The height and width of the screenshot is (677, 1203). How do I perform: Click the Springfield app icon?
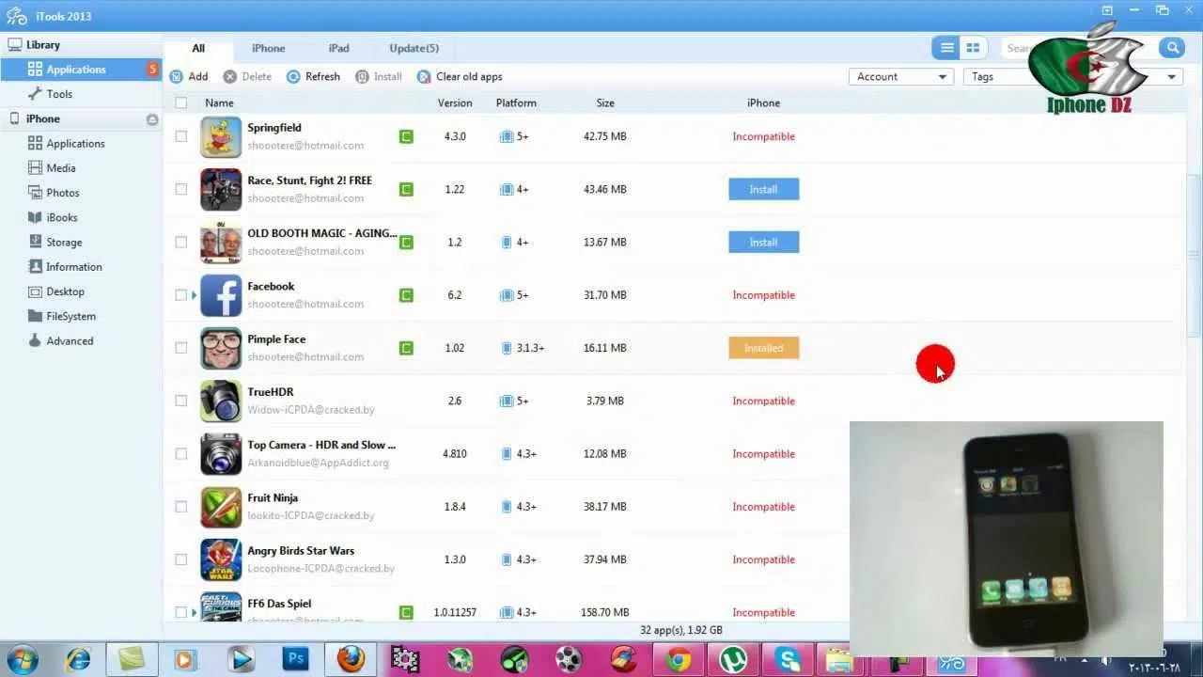[221, 136]
